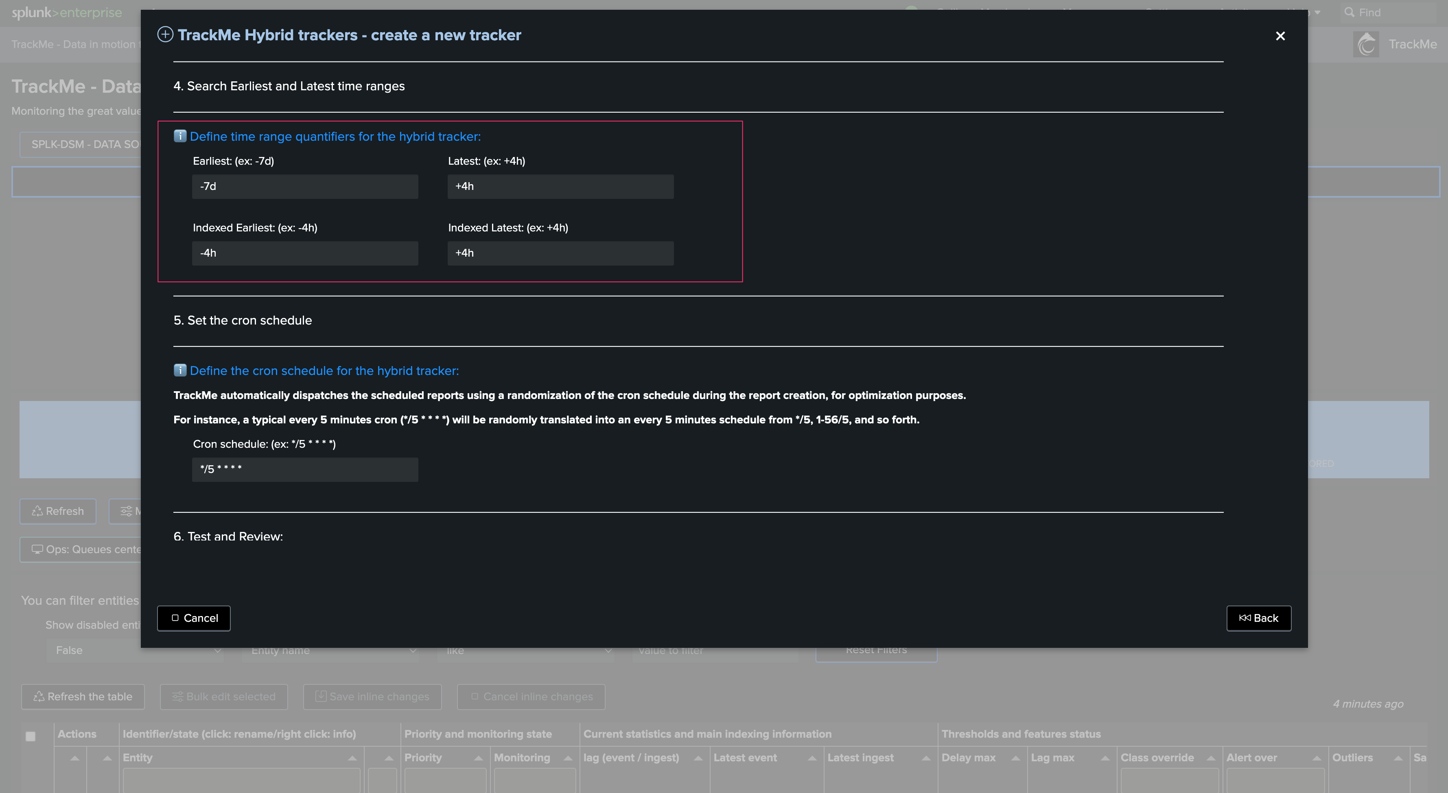The width and height of the screenshot is (1448, 793).
Task: Click the Monitoring column filter box
Action: click(535, 781)
